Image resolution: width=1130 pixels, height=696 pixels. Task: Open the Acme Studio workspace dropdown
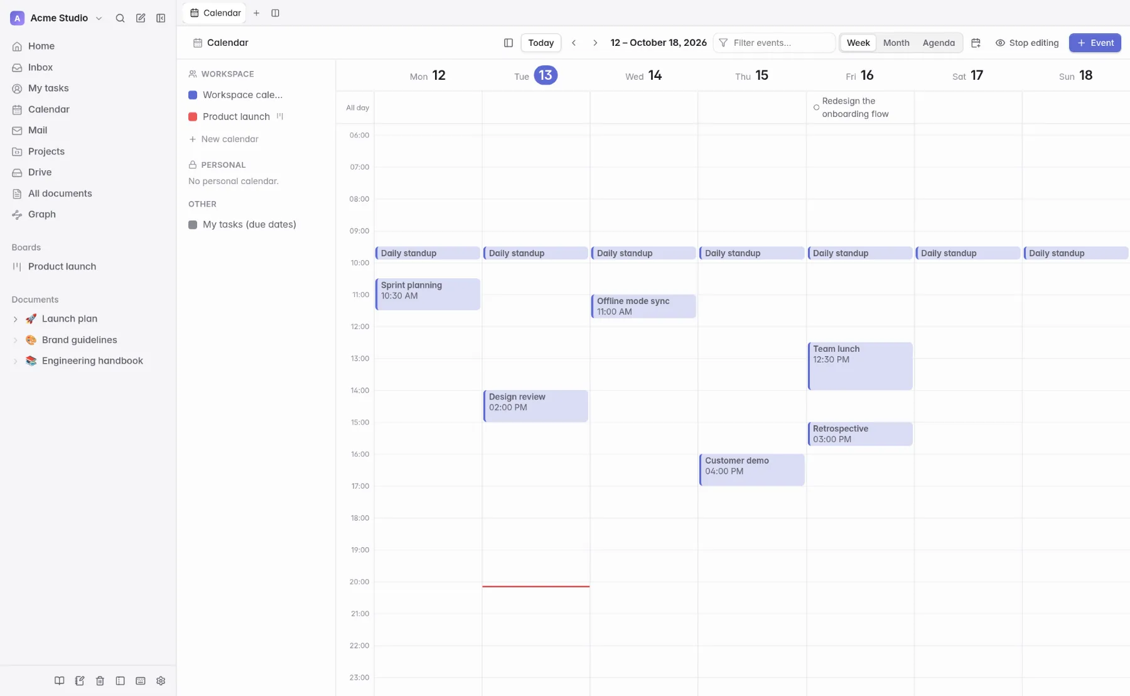tap(57, 18)
